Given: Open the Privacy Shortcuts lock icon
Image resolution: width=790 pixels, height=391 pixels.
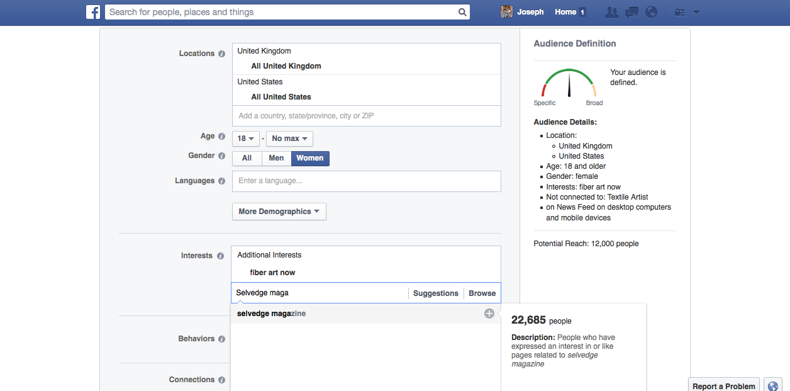Looking at the screenshot, I should pos(679,12).
